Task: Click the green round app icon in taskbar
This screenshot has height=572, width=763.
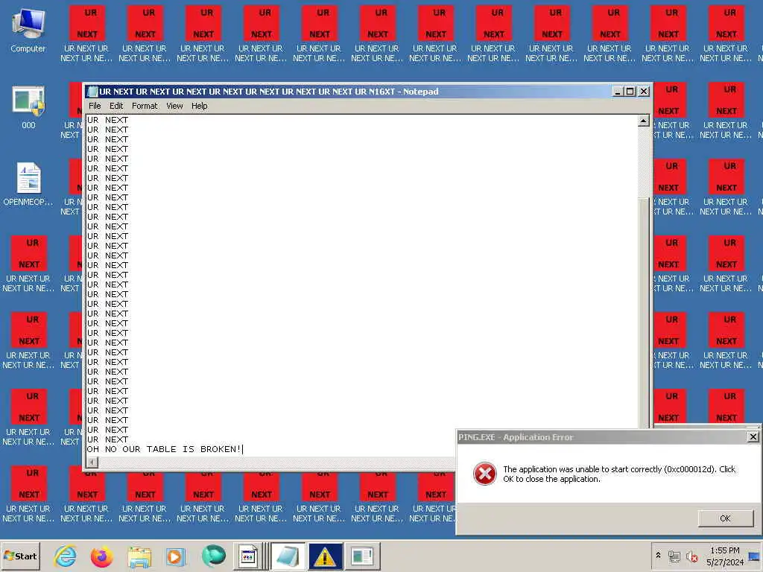Action: [x=213, y=556]
